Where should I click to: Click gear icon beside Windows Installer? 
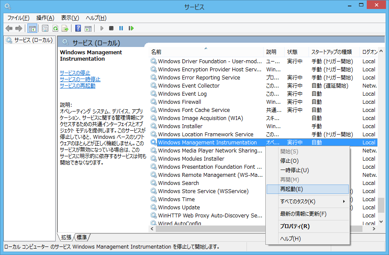click(x=154, y=126)
